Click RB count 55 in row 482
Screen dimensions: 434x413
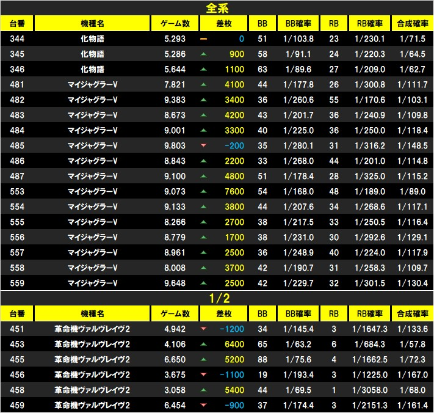point(334,100)
